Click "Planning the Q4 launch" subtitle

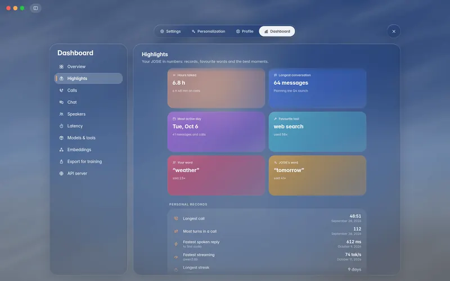(x=291, y=90)
